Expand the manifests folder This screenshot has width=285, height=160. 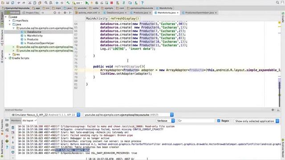(10, 21)
